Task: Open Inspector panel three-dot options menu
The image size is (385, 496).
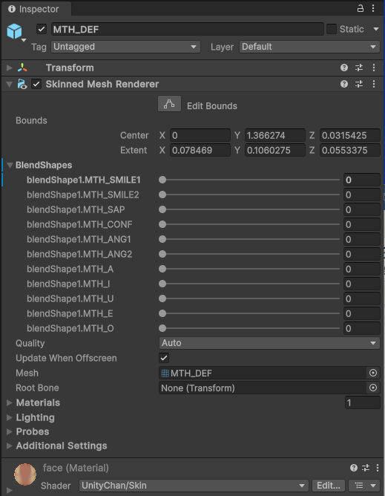Action: 373,9
